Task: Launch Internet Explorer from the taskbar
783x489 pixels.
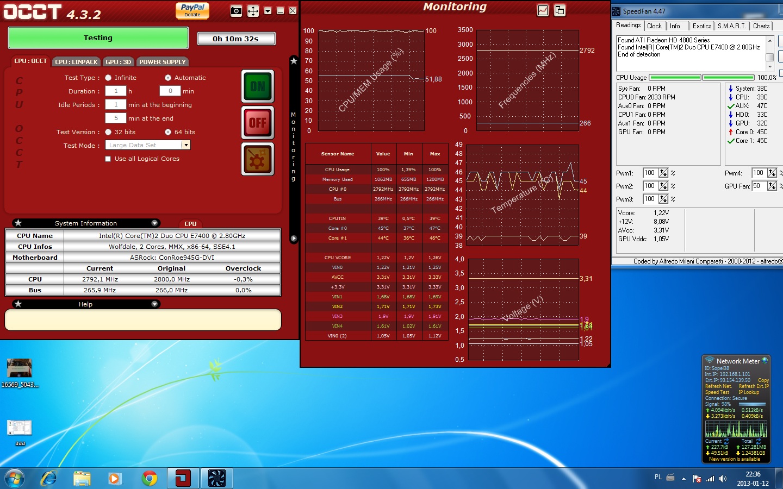Action: point(49,478)
